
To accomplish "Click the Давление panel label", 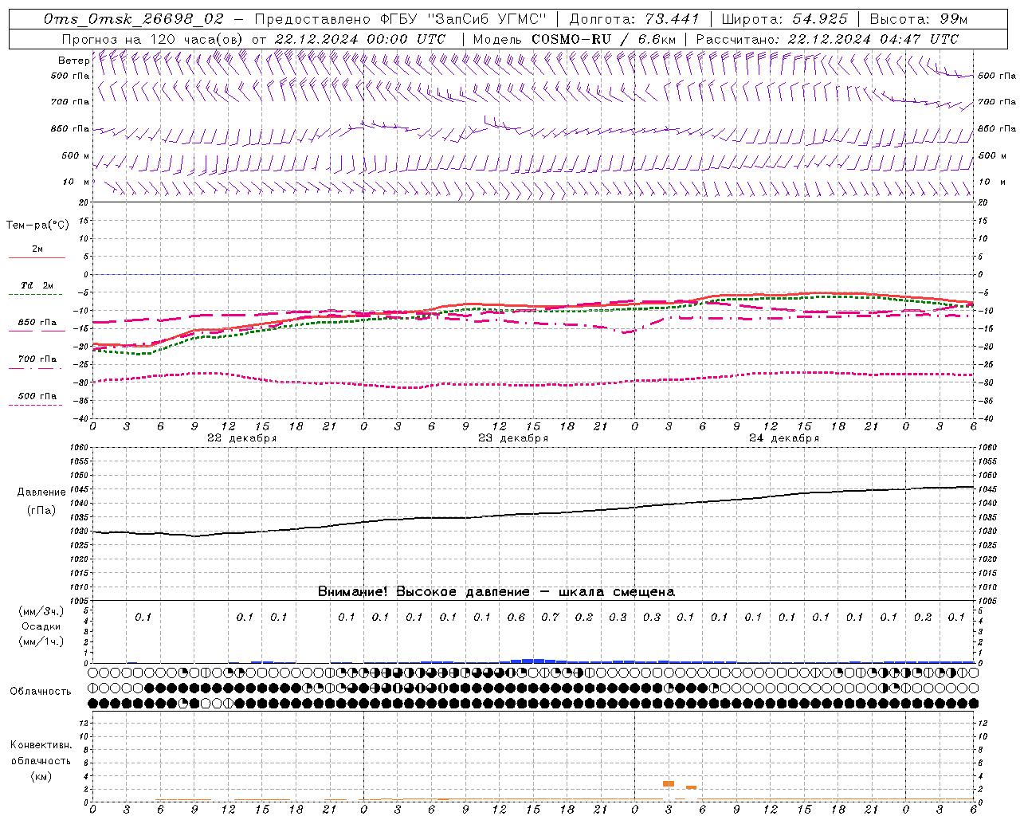I will [41, 492].
